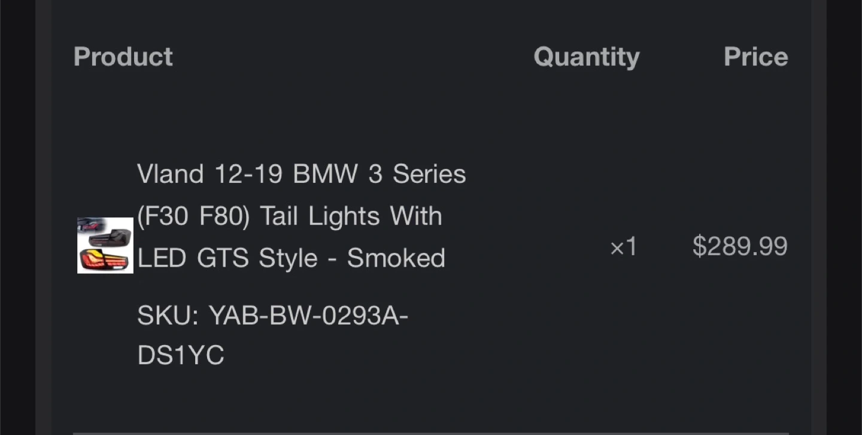Viewport: 862px width, 435px height.
Task: Click the word "Smoked" in title
Action: 396,258
